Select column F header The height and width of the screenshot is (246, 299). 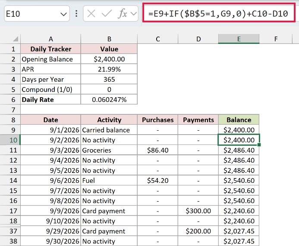pyautogui.click(x=276, y=39)
